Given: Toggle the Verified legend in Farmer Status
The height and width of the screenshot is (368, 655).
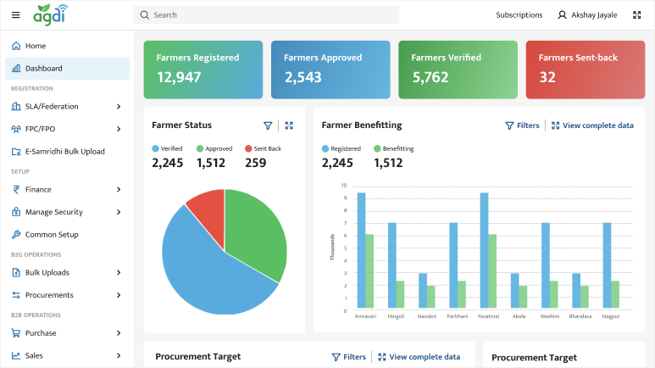Looking at the screenshot, I should (167, 148).
